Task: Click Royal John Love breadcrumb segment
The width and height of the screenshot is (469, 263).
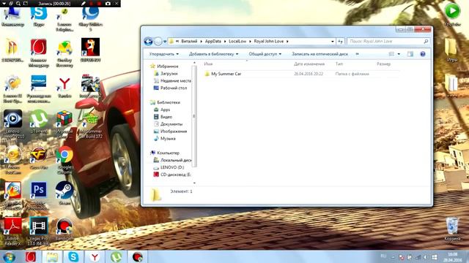Action: tap(269, 41)
